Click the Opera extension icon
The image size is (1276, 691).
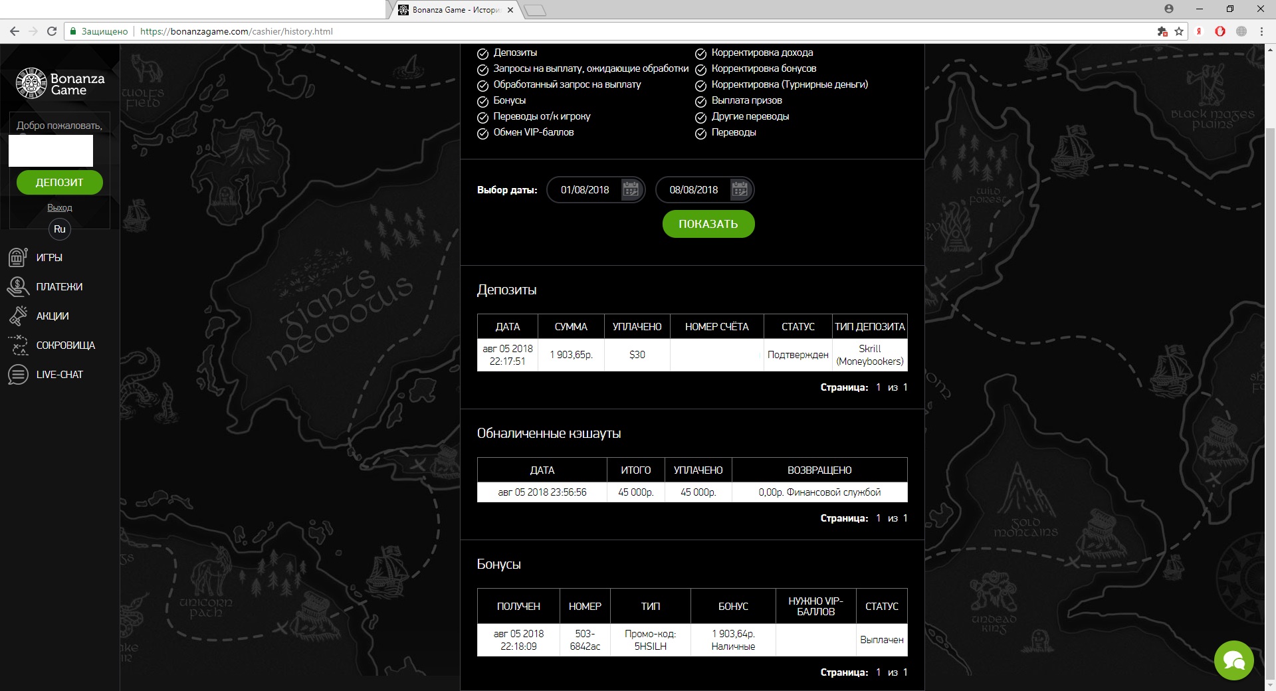tap(1220, 31)
